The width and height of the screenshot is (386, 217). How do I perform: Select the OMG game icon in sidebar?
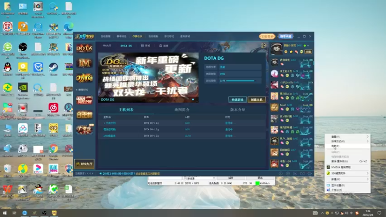coord(84,78)
